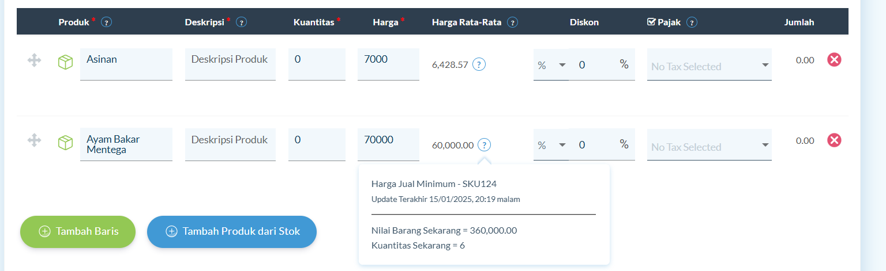The image size is (886, 271).
Task: Toggle the Pajak checkbox in header
Action: click(x=652, y=22)
